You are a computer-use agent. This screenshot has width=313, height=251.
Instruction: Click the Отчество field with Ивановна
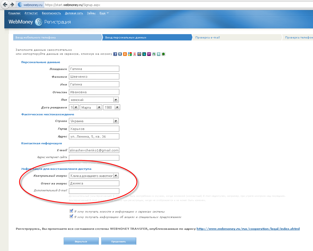94,92
